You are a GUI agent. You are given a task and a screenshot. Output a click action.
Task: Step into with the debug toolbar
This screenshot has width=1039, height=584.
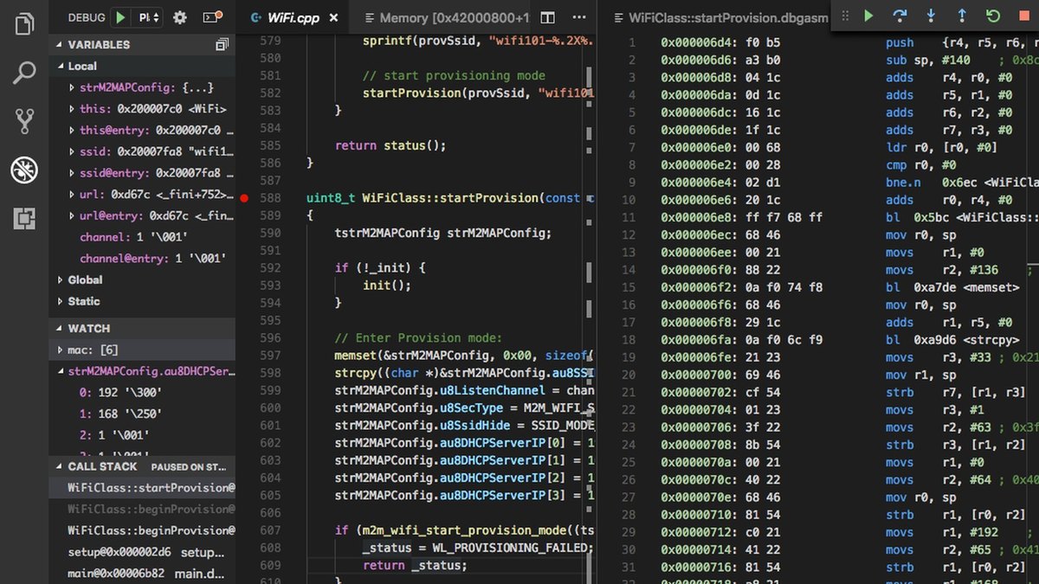click(x=931, y=16)
